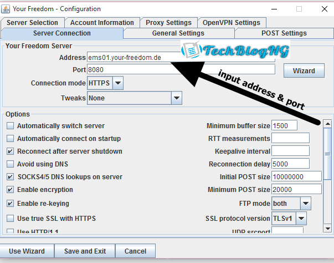Uncheck SOCKS4/5 DNS lookups on server
Screen dimensions: 334x263
point(10,177)
